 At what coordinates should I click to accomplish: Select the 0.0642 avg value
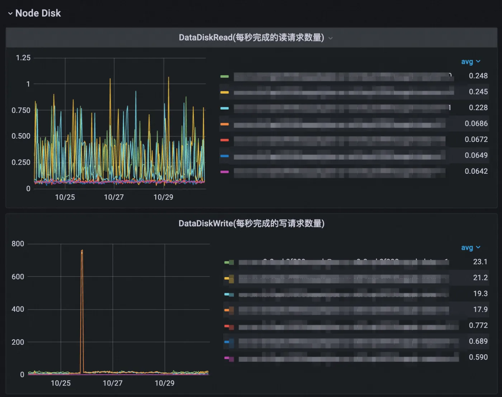(x=476, y=171)
